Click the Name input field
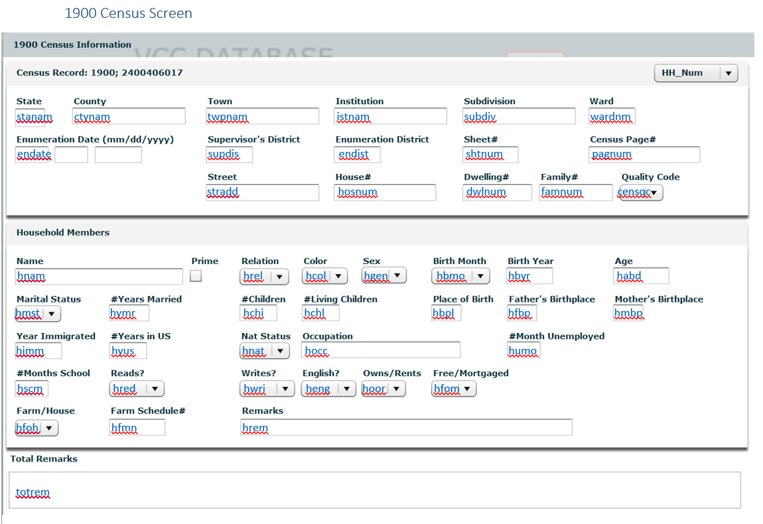763x524 pixels. pos(99,277)
